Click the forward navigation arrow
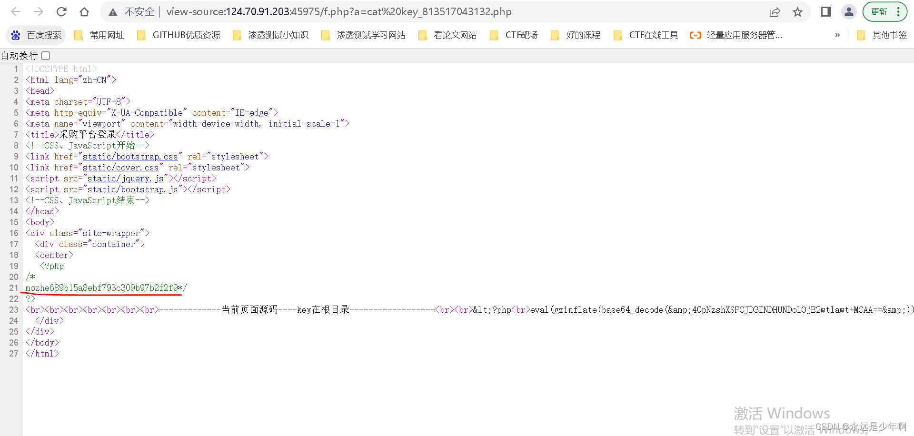The height and width of the screenshot is (436, 914). 39,12
